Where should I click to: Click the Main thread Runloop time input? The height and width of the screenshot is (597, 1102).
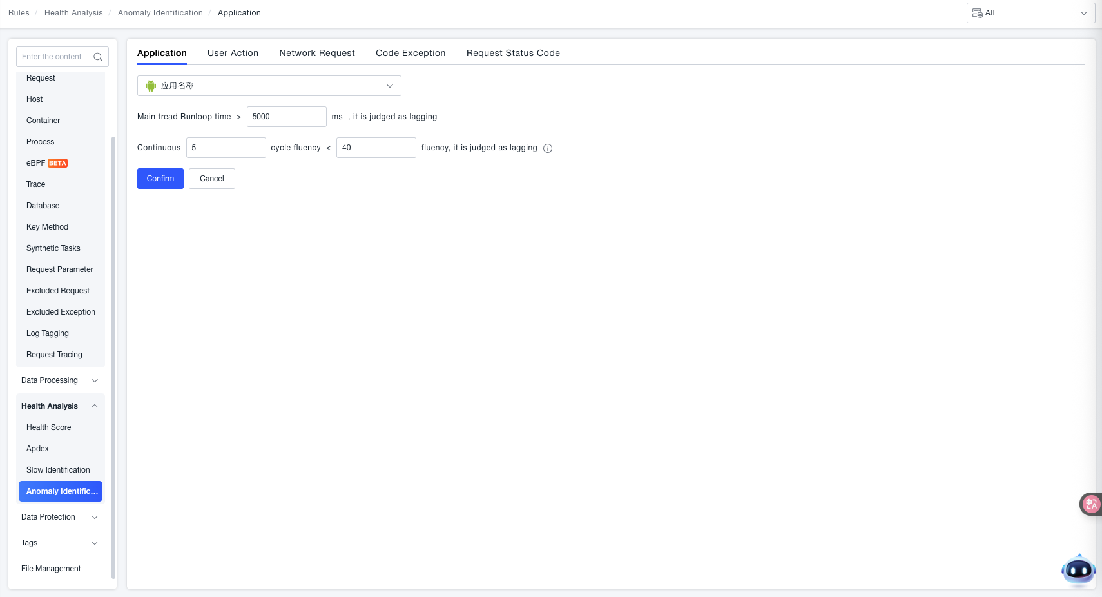pyautogui.click(x=286, y=117)
